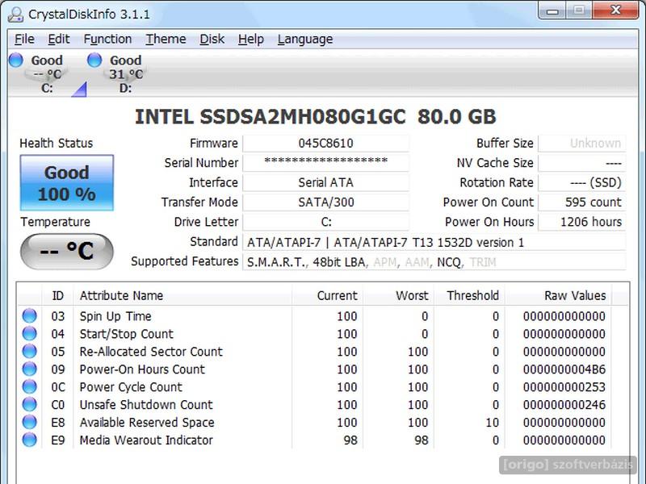This screenshot has width=646, height=484.
Task: Click the status orb for Power Cycle Count
Action: [x=29, y=386]
